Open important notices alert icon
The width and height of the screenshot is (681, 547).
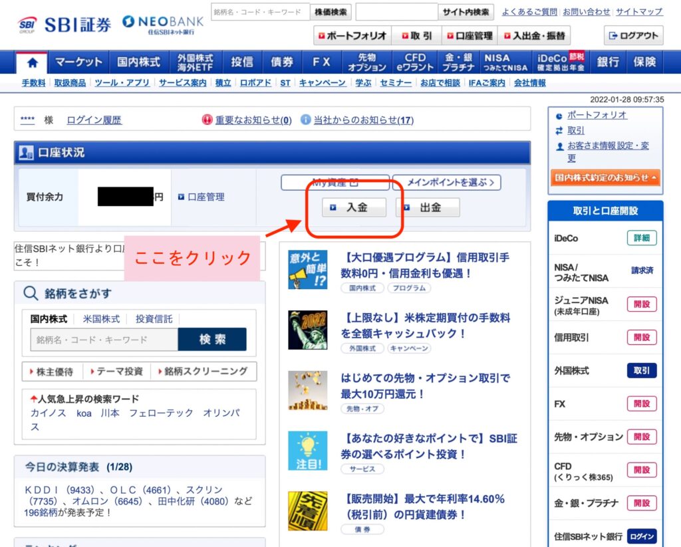coord(207,120)
